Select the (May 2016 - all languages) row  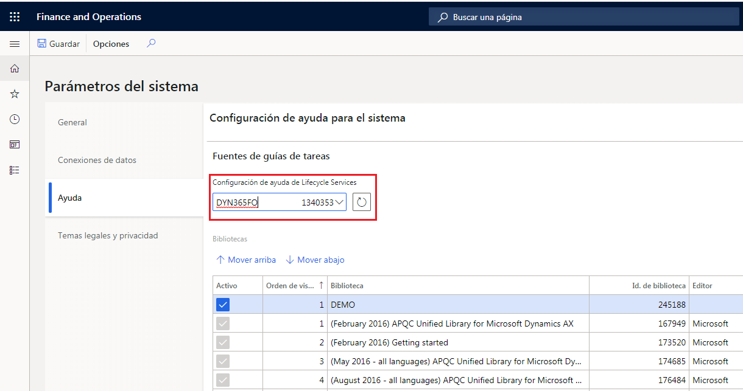tap(458, 361)
